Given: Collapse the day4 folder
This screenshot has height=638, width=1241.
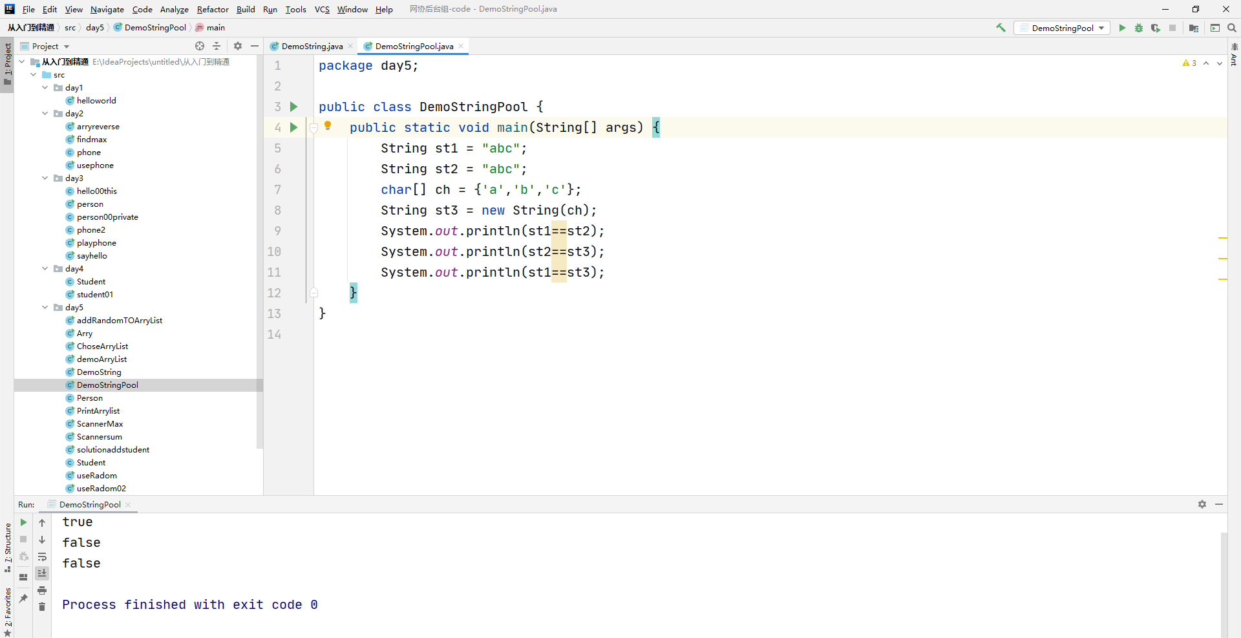Looking at the screenshot, I should [45, 269].
